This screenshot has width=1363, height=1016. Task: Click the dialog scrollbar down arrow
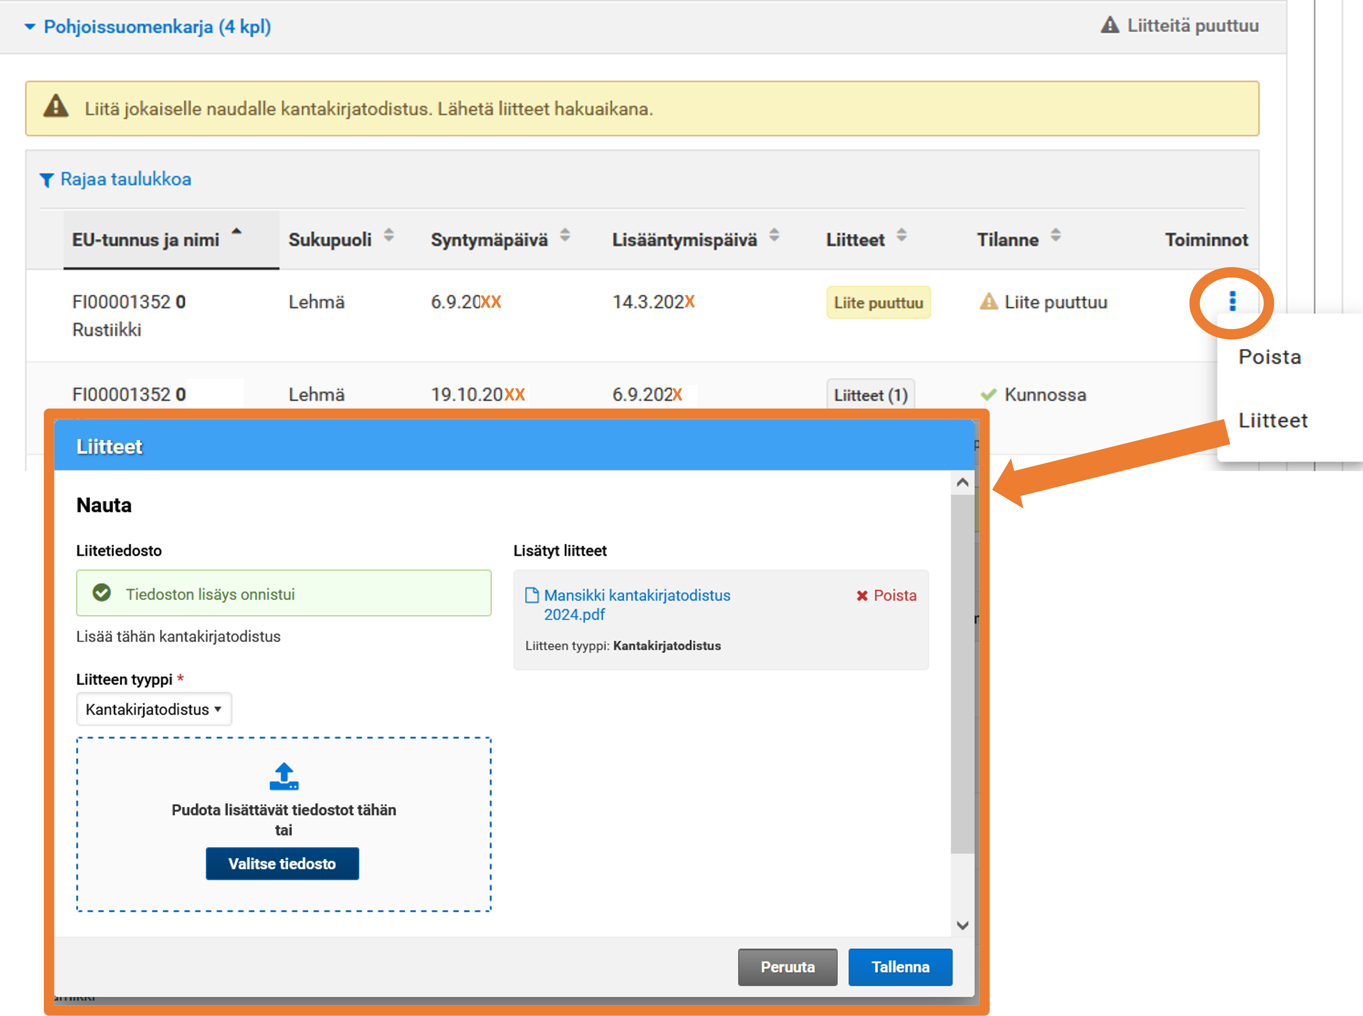962,925
